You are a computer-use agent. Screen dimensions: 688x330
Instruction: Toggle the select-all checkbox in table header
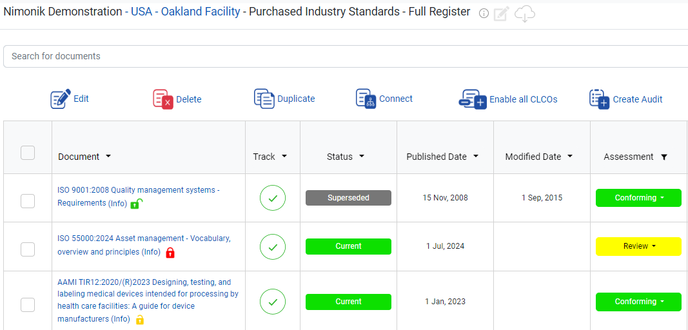(x=28, y=153)
